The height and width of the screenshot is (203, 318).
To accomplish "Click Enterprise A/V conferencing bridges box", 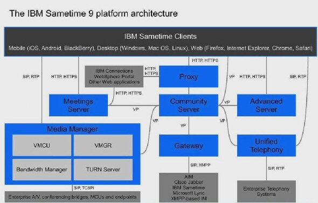I will tap(72, 197).
